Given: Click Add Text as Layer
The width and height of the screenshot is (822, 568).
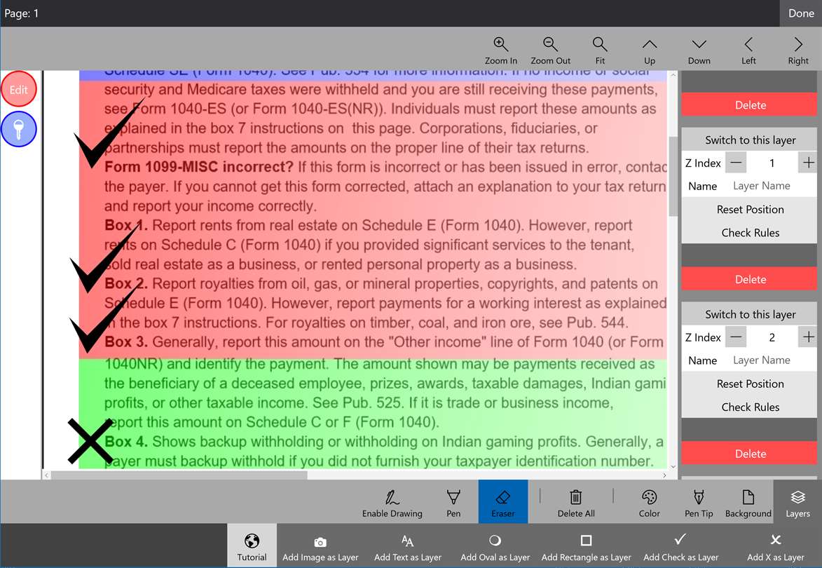Looking at the screenshot, I should tap(407, 546).
